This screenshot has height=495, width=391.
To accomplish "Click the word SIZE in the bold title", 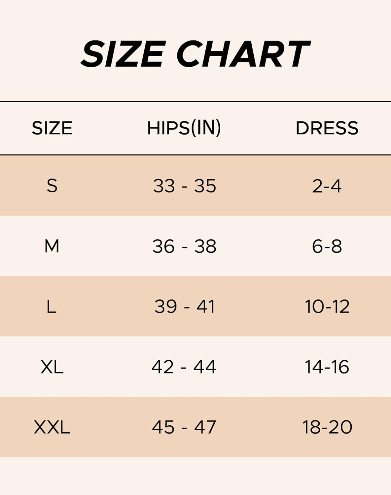I will (123, 54).
